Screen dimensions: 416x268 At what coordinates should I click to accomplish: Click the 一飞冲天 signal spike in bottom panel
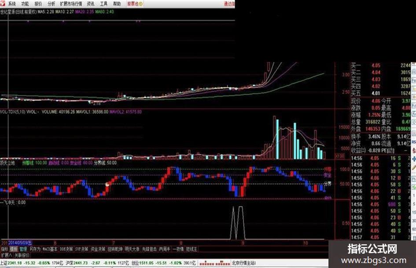[238, 223]
